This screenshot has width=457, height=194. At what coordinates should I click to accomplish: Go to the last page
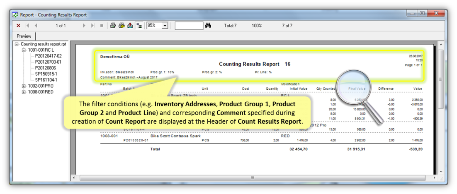(x=92, y=26)
